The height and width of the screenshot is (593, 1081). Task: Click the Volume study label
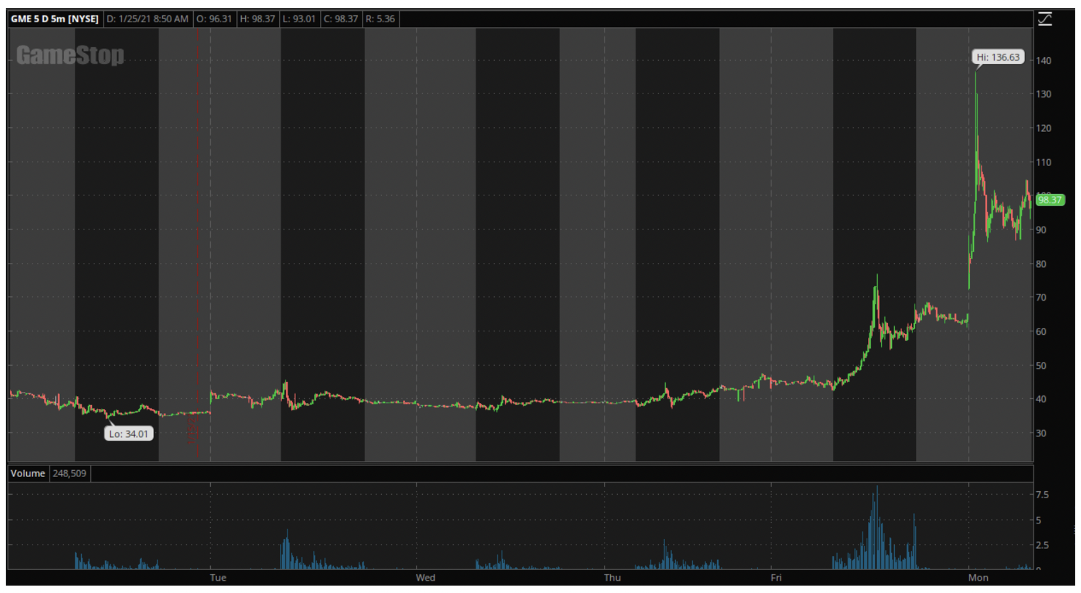(27, 473)
